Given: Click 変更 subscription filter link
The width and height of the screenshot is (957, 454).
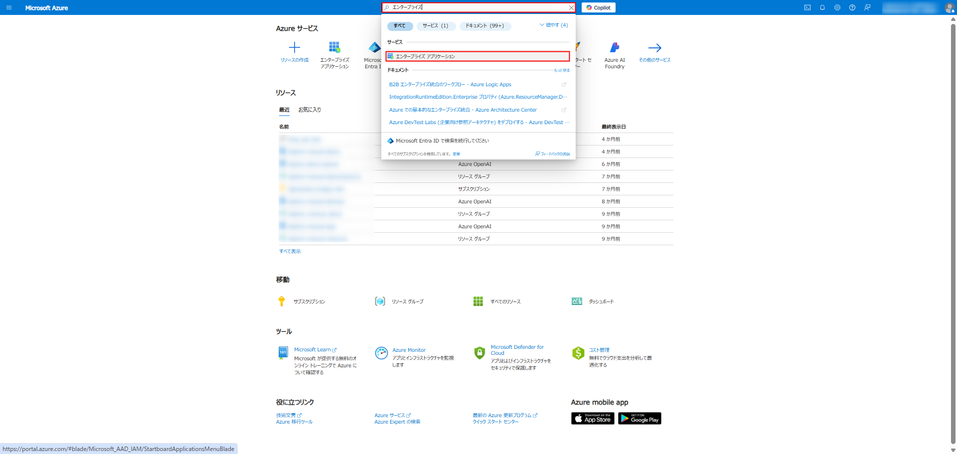Looking at the screenshot, I should tap(456, 154).
